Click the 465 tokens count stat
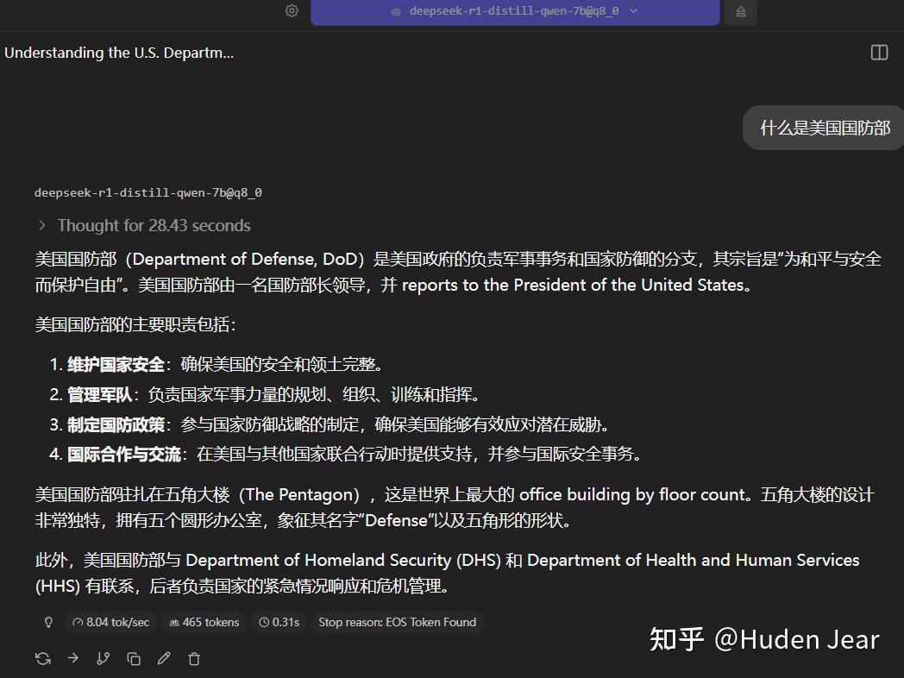 [204, 622]
